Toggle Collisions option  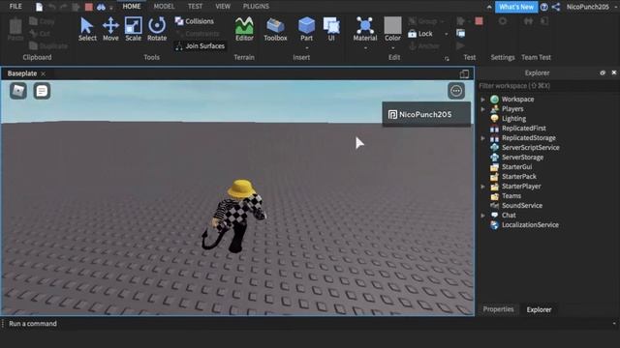194,21
